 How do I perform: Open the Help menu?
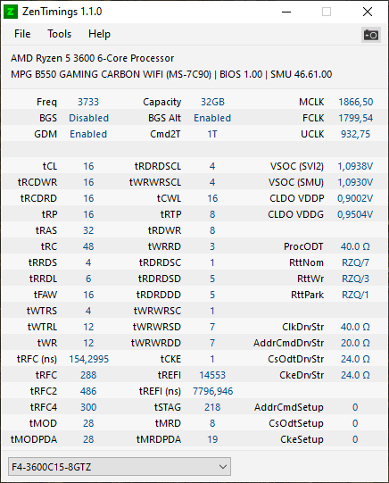(x=99, y=34)
